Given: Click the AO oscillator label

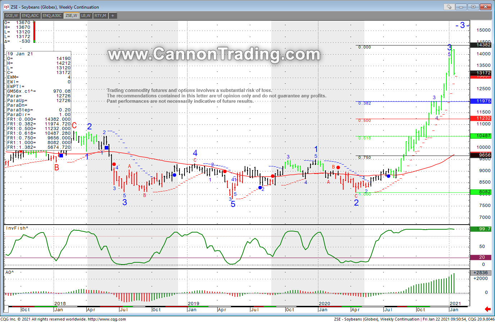Looking at the screenshot, I should click(10, 272).
